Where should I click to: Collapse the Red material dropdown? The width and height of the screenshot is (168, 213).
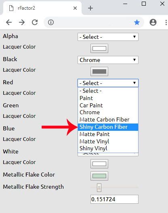[108, 83]
